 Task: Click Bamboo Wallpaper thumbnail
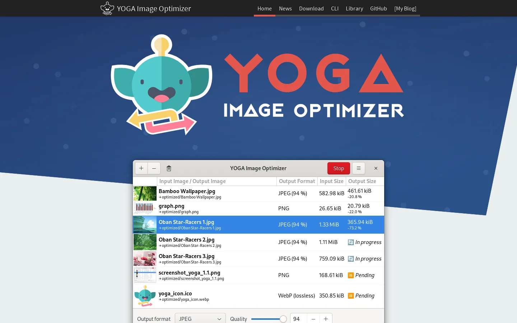(x=145, y=193)
